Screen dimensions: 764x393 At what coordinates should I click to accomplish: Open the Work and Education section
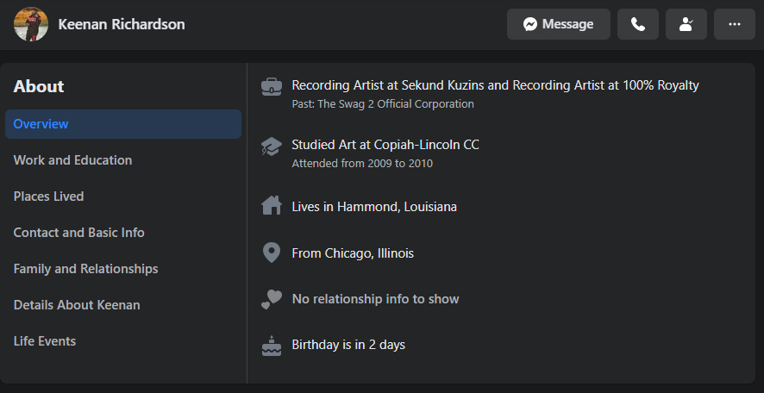coord(73,160)
